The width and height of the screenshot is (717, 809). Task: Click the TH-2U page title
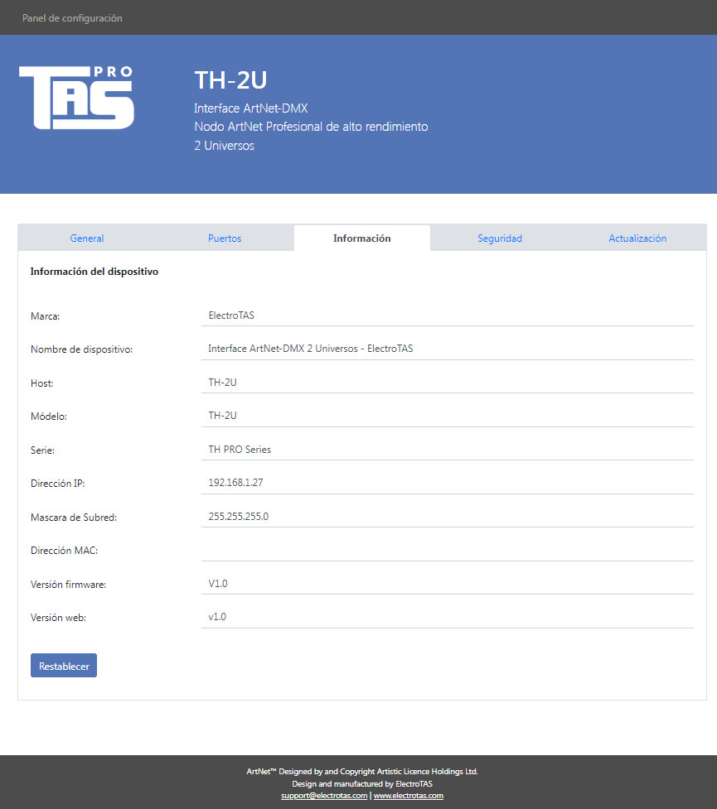(x=230, y=80)
